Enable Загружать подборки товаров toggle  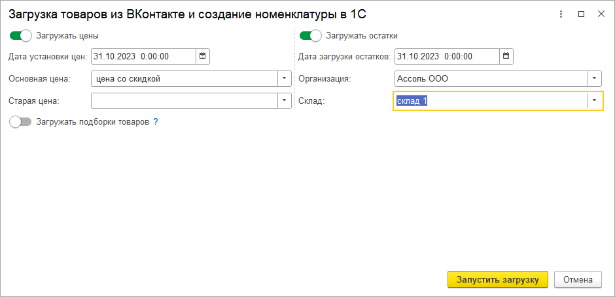[21, 122]
